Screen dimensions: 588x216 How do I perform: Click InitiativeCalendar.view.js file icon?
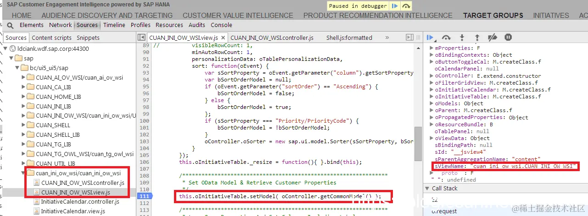tap(37, 211)
